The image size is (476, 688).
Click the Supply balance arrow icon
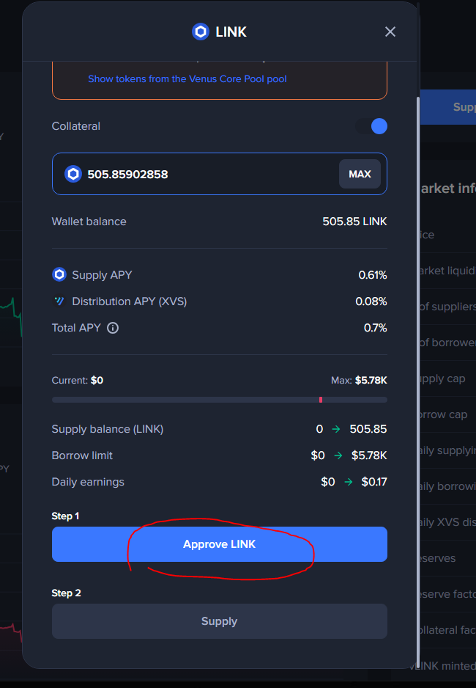[336, 429]
